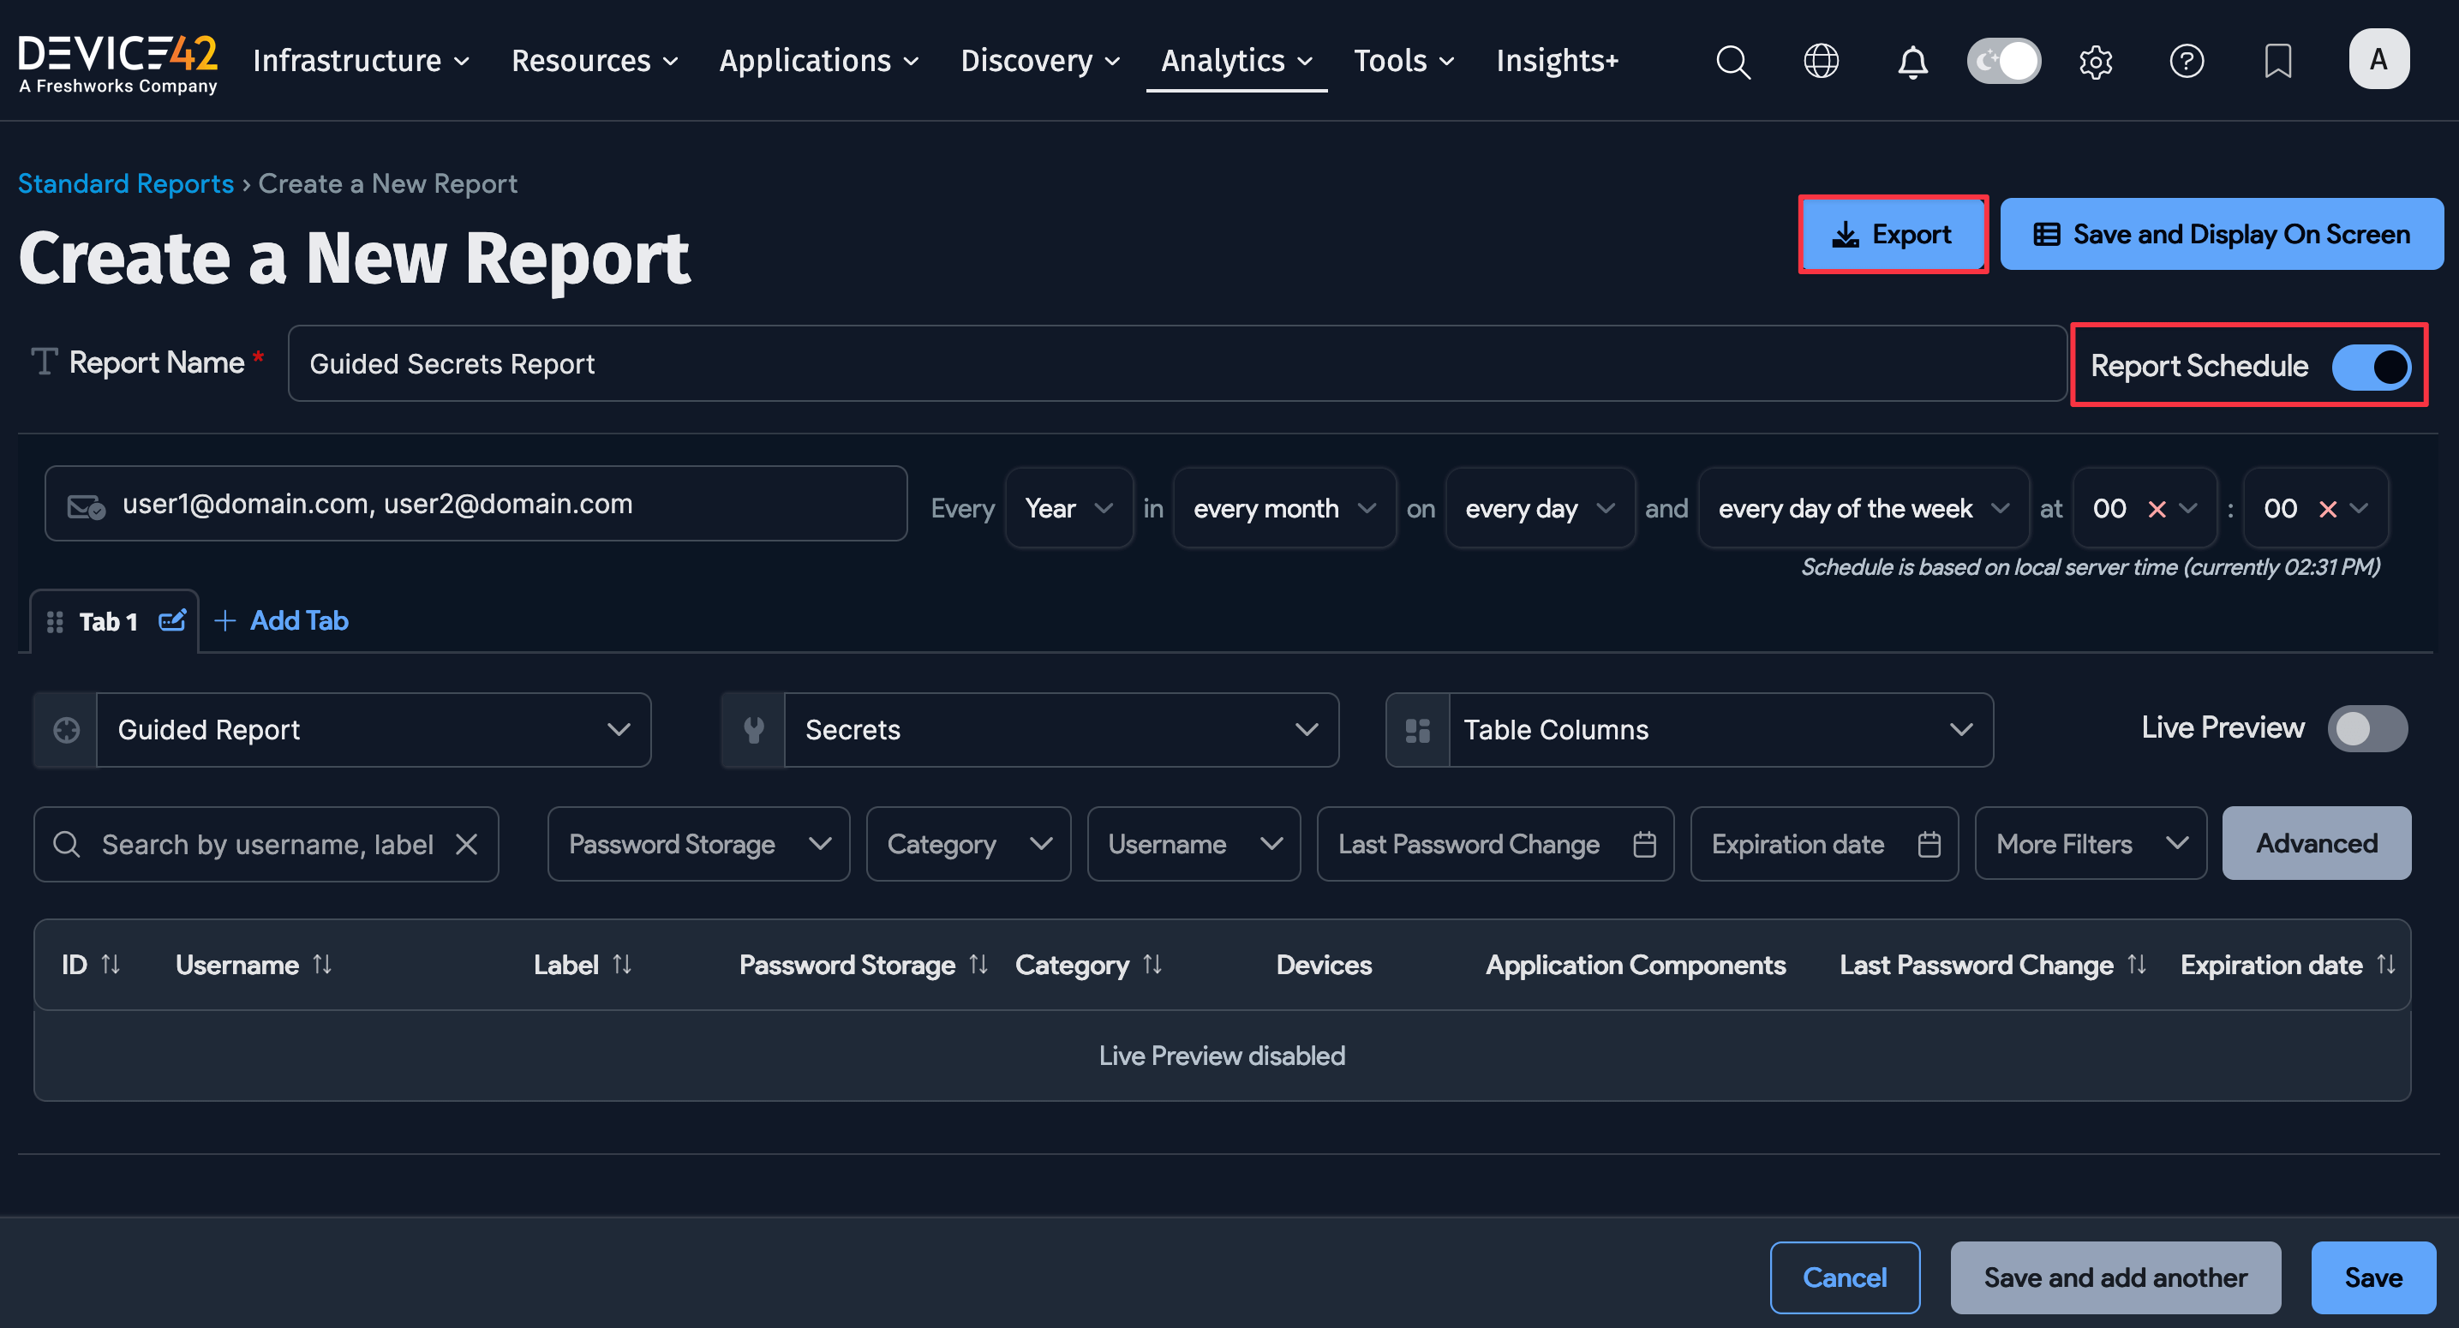The image size is (2459, 1328).
Task: Go to Standard Reports breadcrumb link
Action: tap(126, 183)
